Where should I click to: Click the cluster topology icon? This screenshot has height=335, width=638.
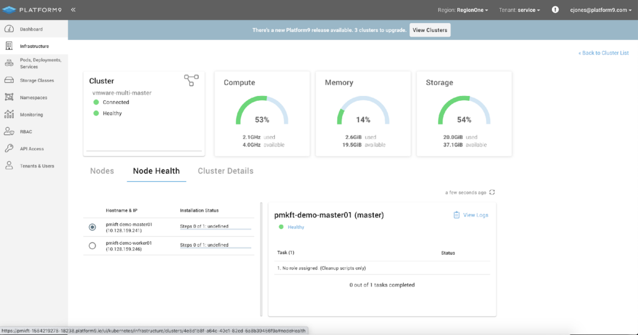point(191,80)
